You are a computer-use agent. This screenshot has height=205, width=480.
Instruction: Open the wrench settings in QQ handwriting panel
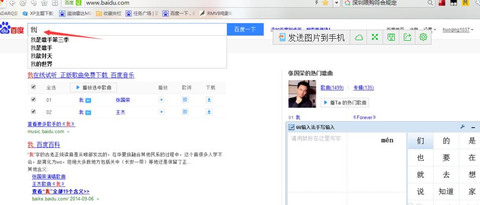coord(462,127)
